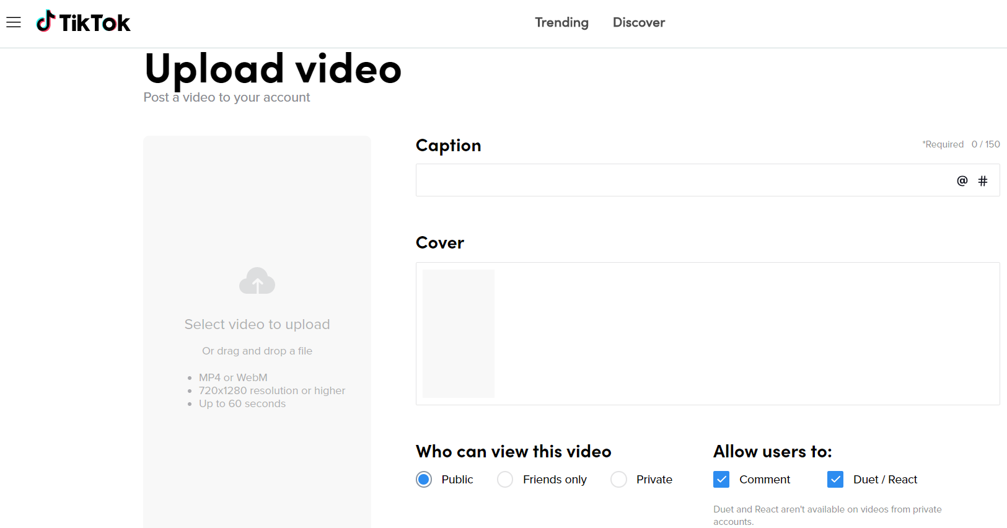
Task: Click the 'Who can view this video' heading
Action: pyautogui.click(x=514, y=452)
